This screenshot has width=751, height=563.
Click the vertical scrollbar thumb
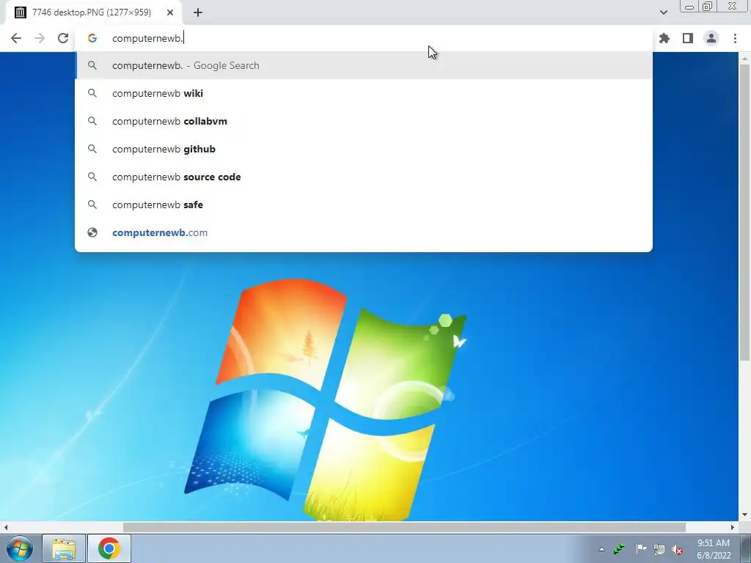(744, 212)
